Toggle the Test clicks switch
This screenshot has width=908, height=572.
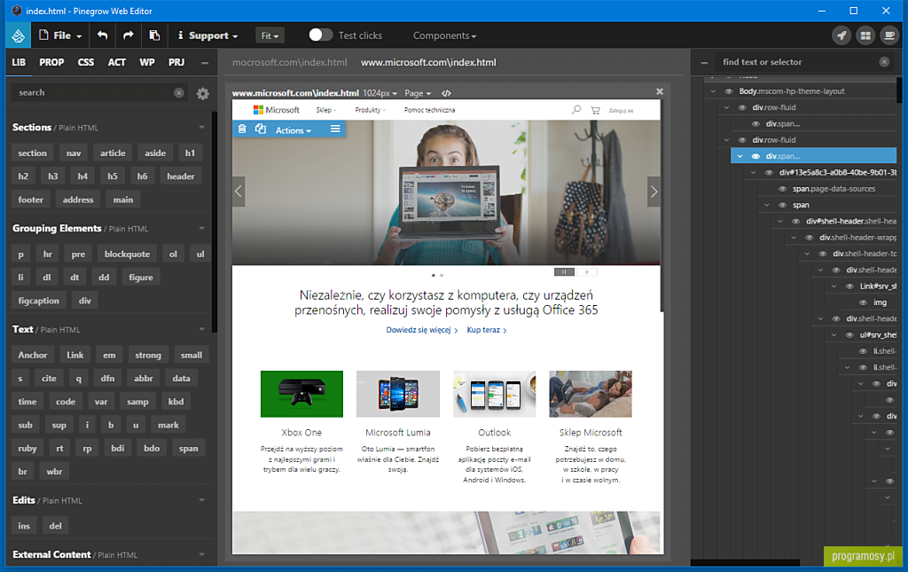click(320, 35)
